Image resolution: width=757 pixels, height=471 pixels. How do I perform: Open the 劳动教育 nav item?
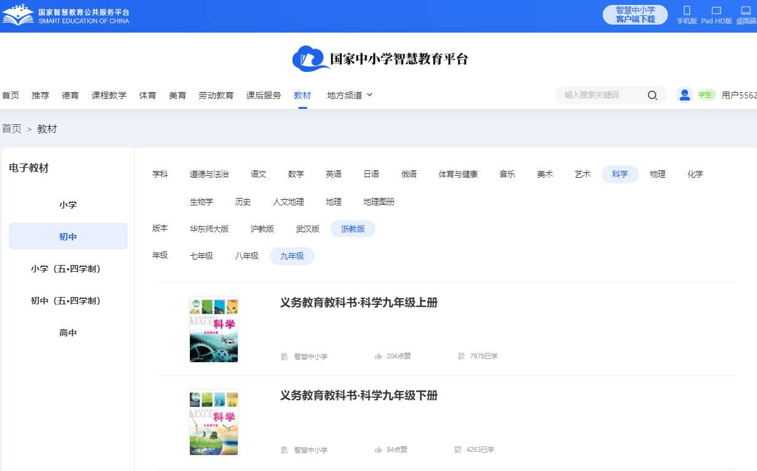coord(216,95)
